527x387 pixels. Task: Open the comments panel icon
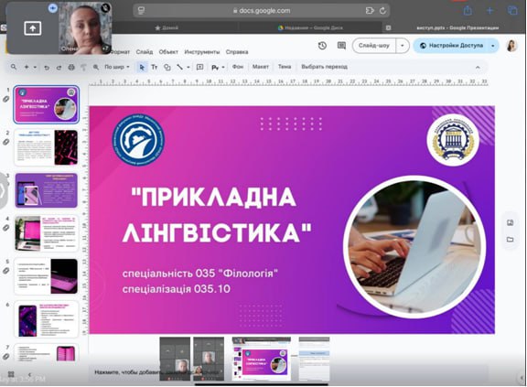[x=341, y=46]
